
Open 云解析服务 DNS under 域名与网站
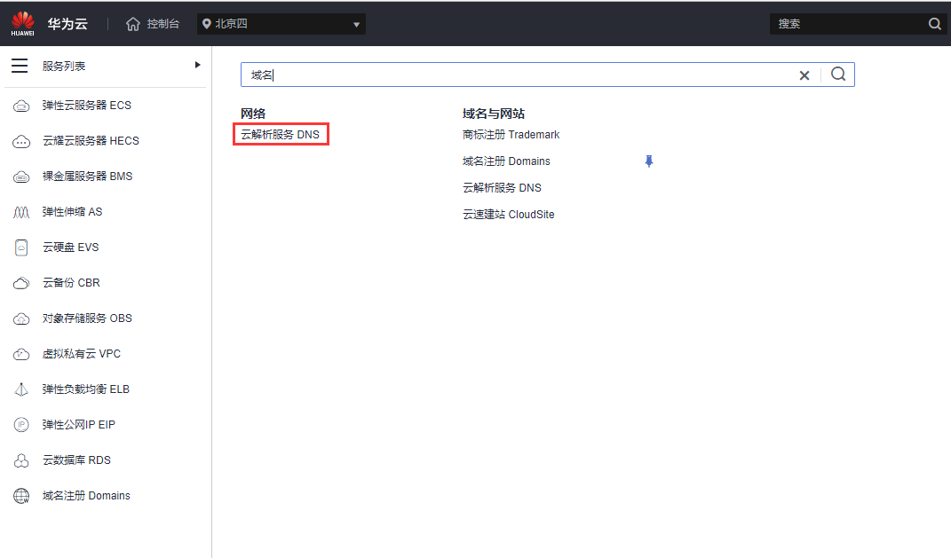coord(502,188)
